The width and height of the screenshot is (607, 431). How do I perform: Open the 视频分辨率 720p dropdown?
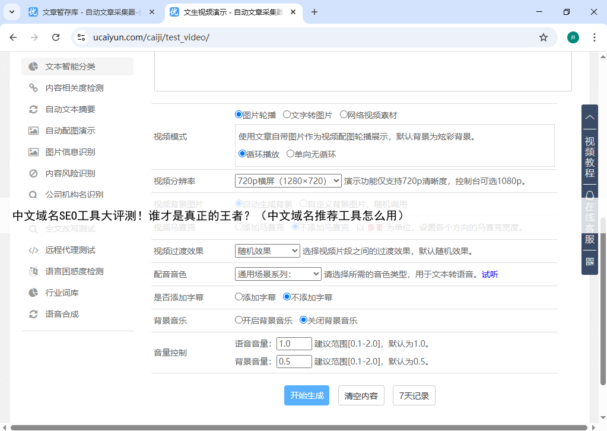[288, 180]
